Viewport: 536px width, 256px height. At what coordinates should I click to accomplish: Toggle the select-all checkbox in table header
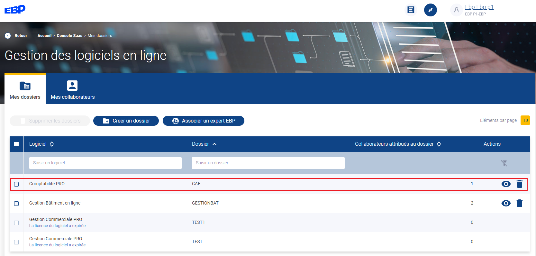pyautogui.click(x=16, y=144)
